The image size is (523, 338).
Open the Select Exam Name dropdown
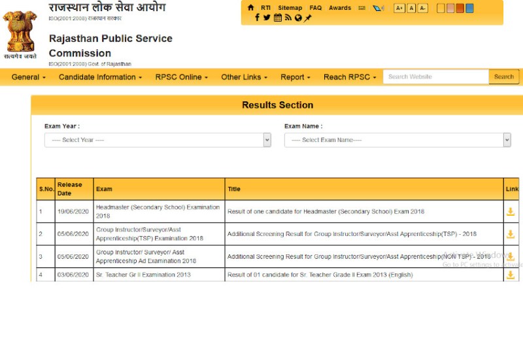[x=397, y=140]
